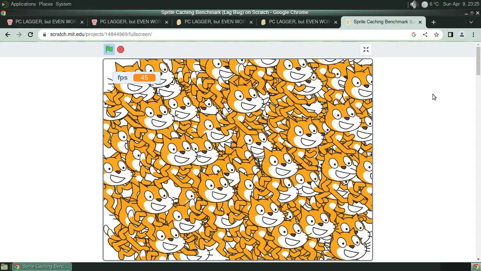The image size is (481, 271).
Task: Go forward with the browser forward arrow
Action: (x=19, y=35)
